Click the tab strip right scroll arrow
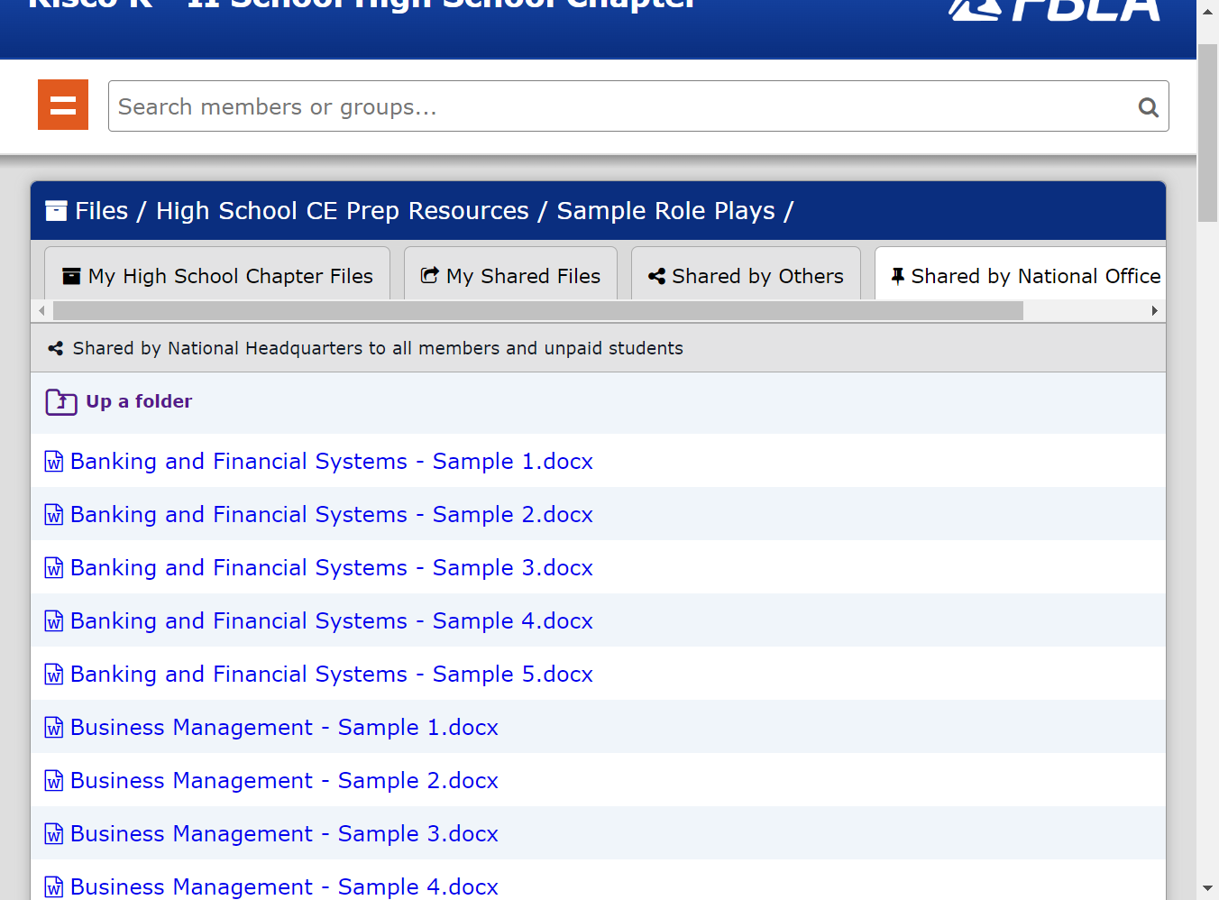This screenshot has width=1219, height=900. 1154,311
